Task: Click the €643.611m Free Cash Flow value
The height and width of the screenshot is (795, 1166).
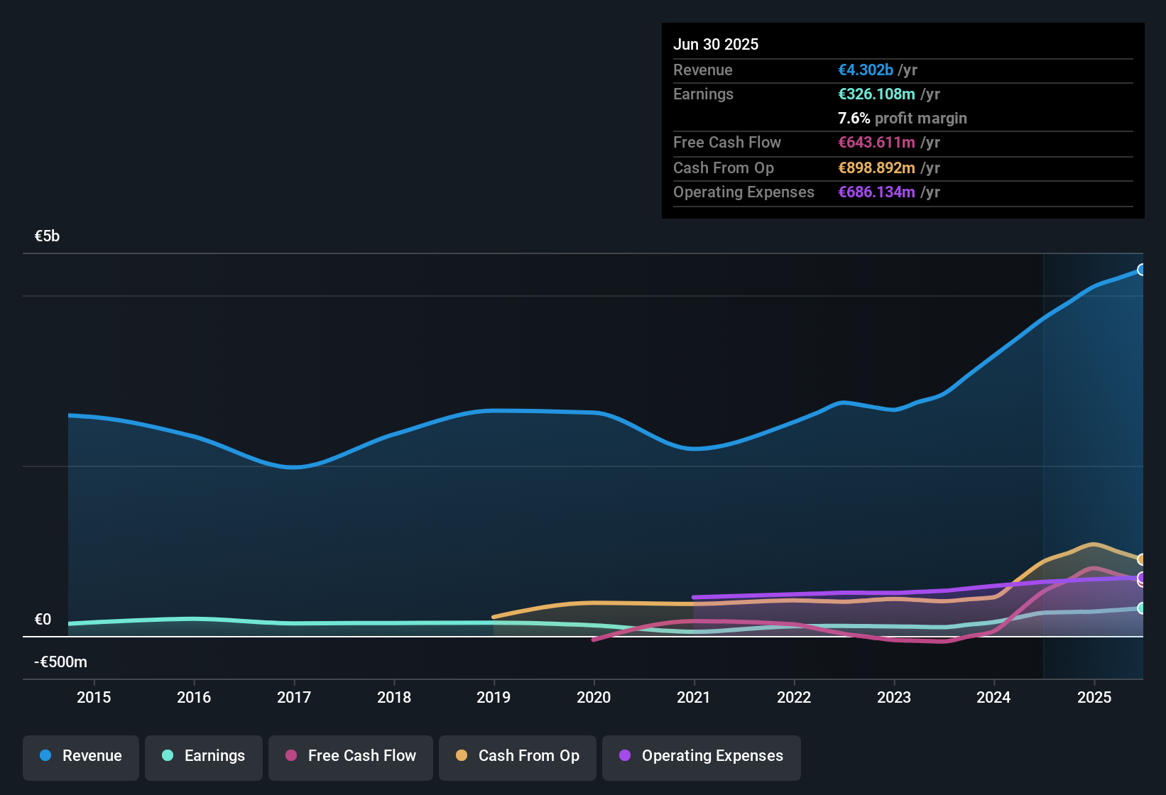Action: point(877,142)
